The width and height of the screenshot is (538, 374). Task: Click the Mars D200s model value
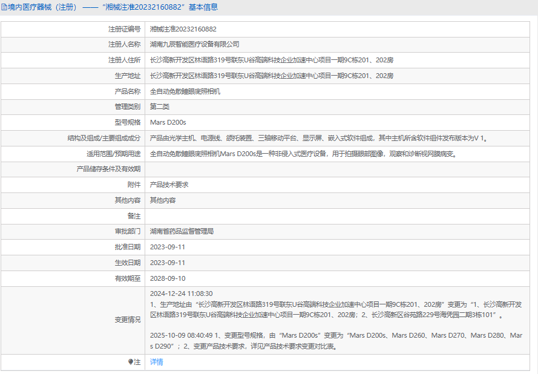168,122
